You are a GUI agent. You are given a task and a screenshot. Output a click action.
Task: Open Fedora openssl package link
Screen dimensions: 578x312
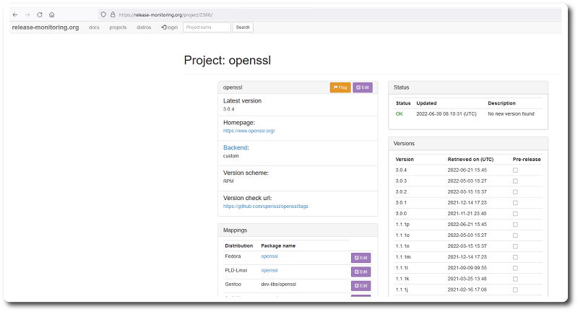point(269,256)
